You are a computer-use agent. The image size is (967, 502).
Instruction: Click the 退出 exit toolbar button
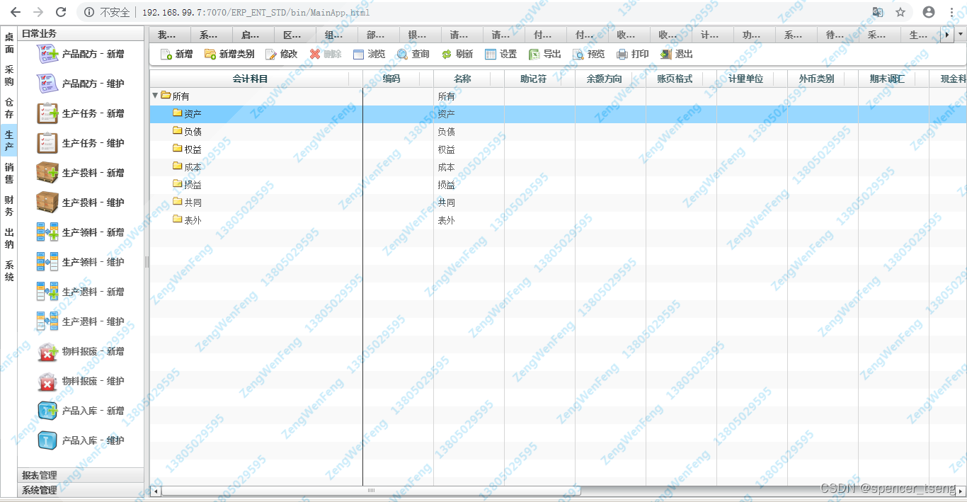coord(677,54)
